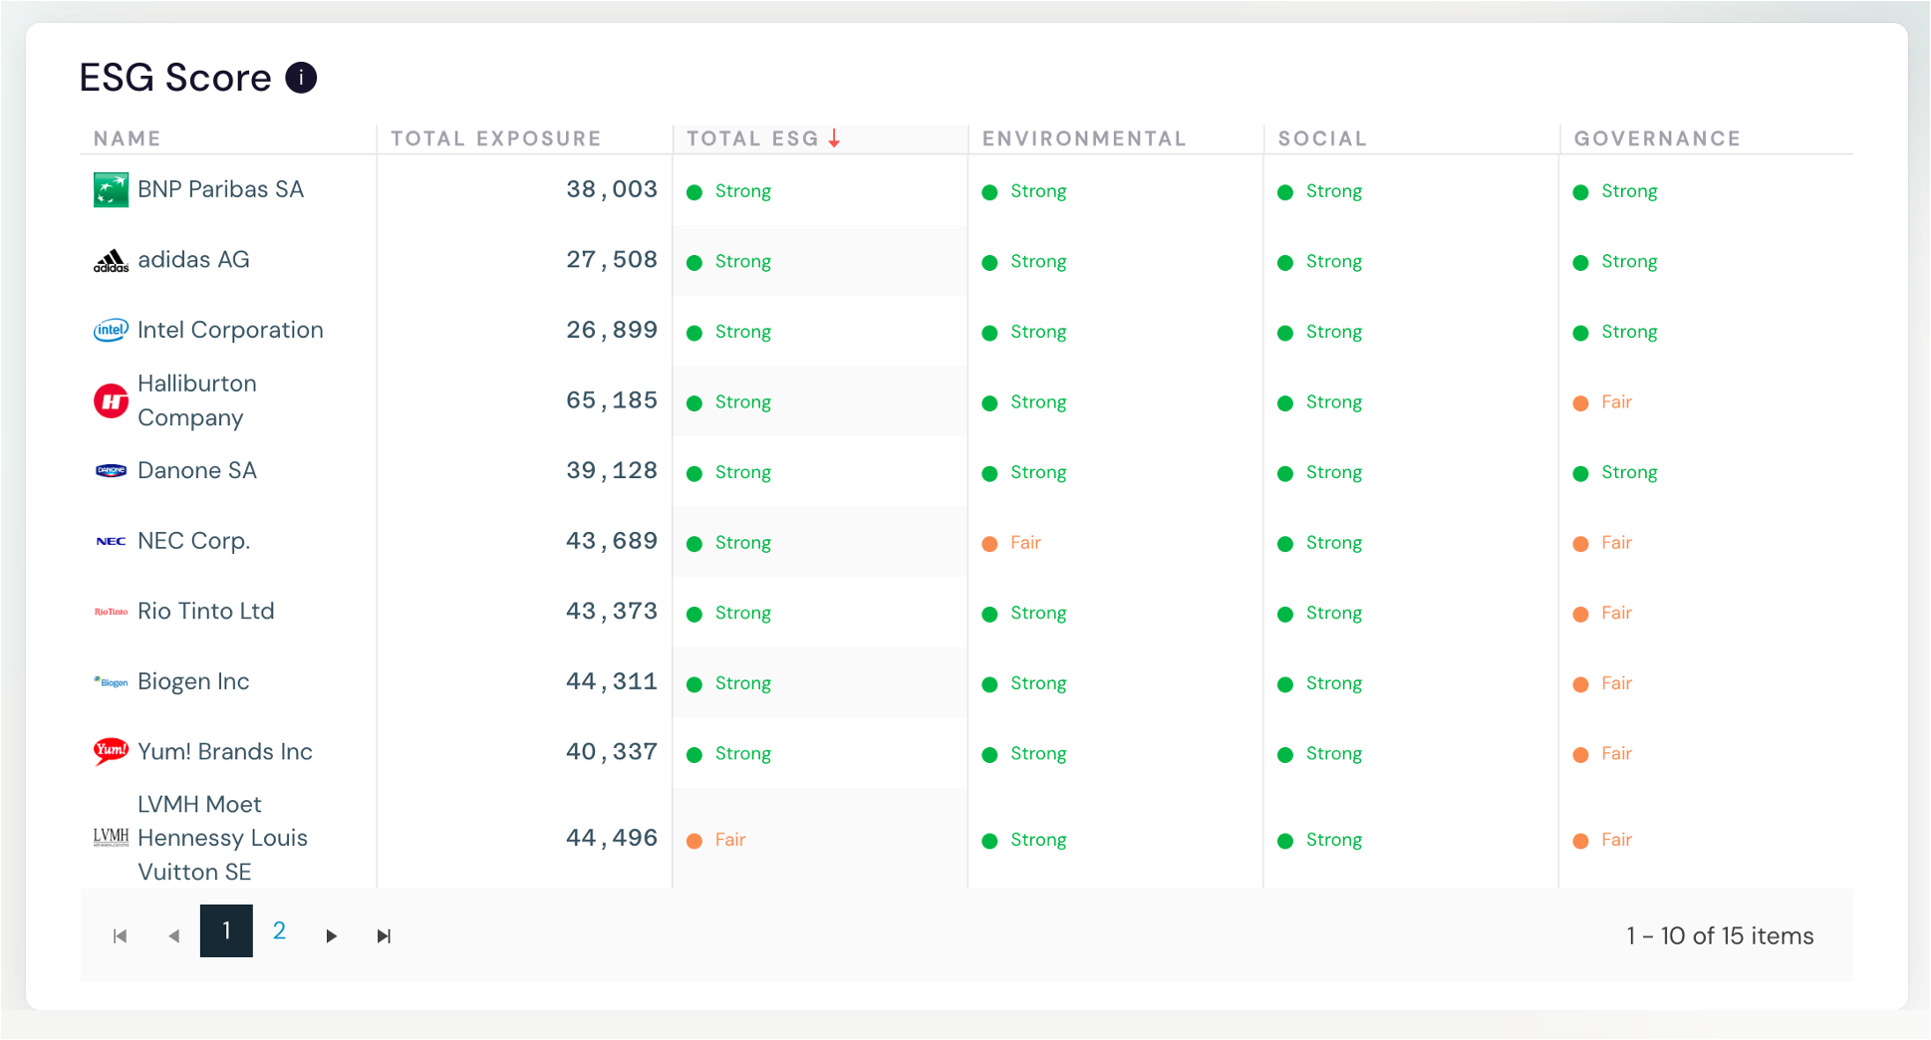Click the exposure value 43,689

coord(612,541)
